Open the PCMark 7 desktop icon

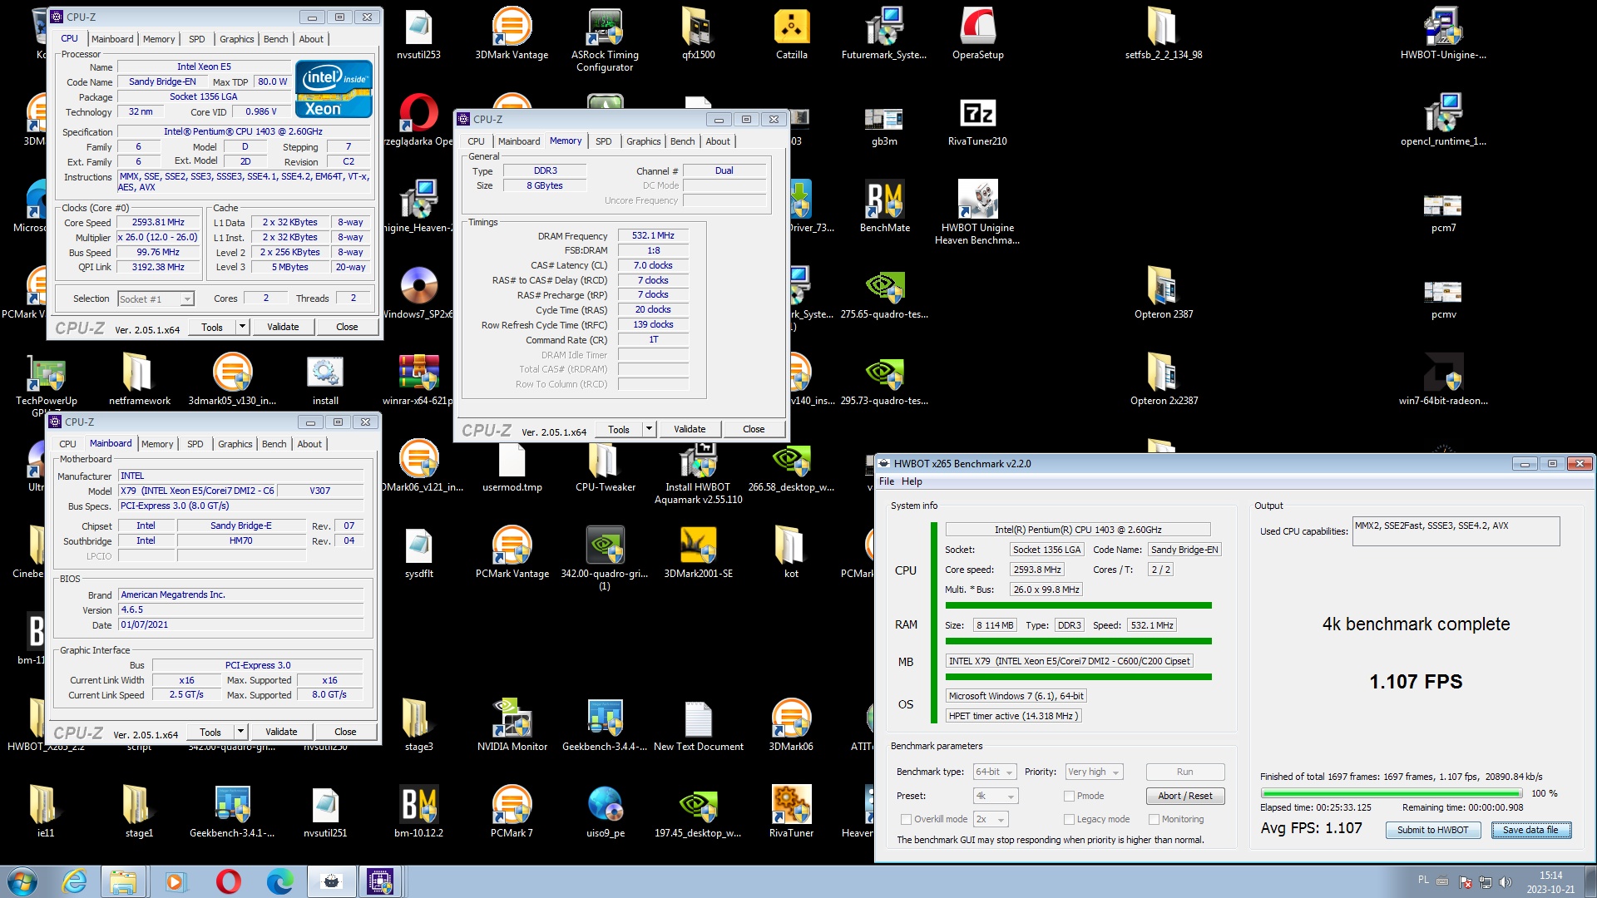point(512,812)
